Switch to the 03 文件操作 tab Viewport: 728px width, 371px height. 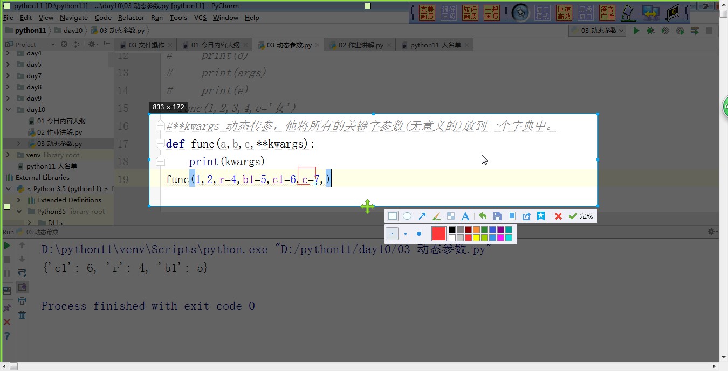click(147, 45)
